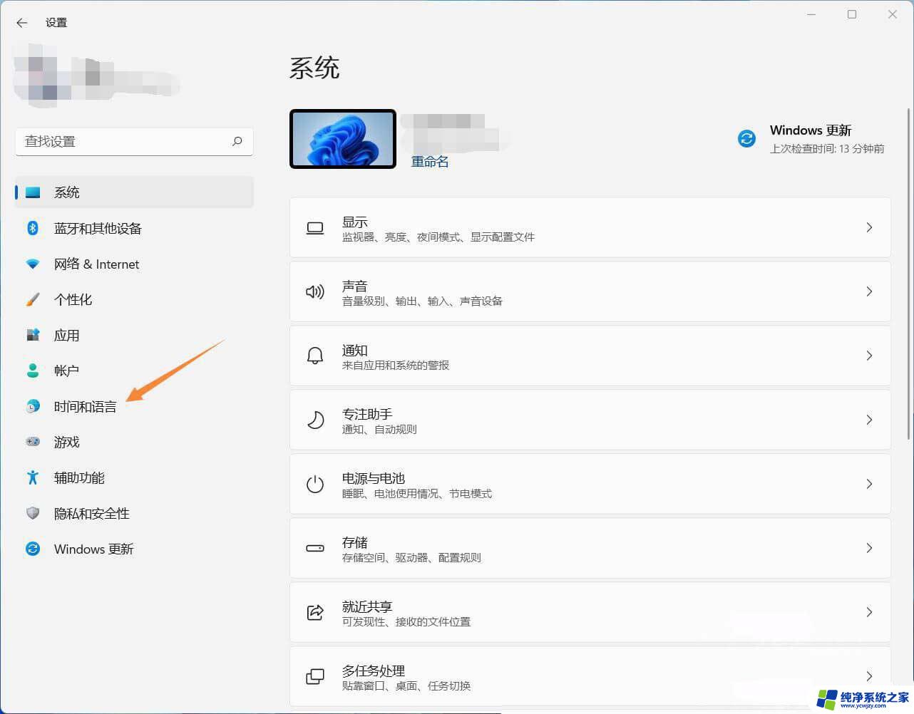Click the blurred user profile header

pos(96,75)
